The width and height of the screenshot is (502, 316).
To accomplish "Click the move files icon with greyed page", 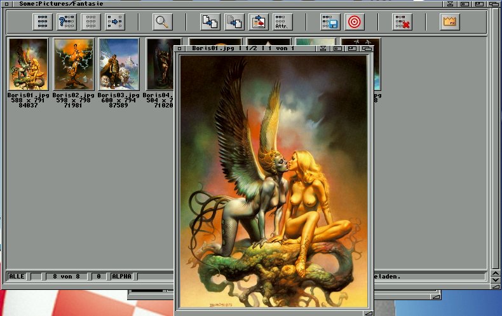I will click(234, 22).
